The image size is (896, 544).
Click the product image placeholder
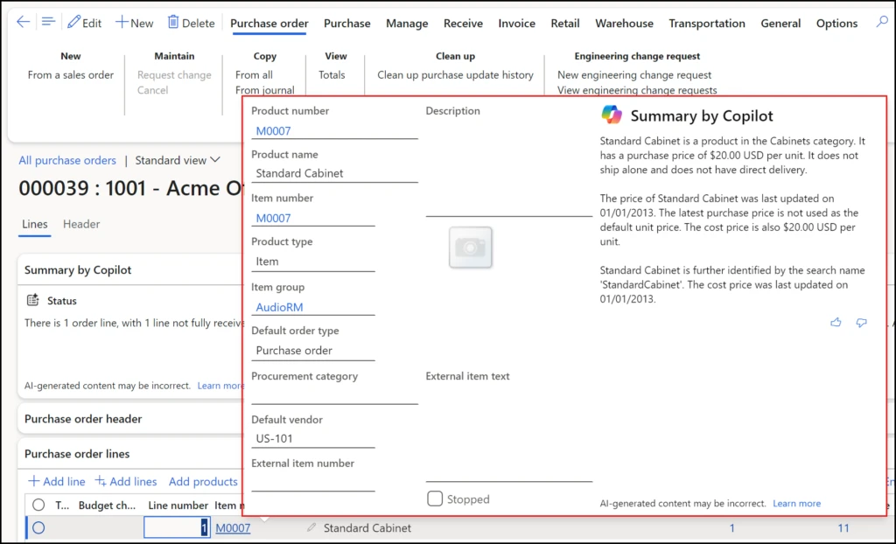tap(471, 247)
